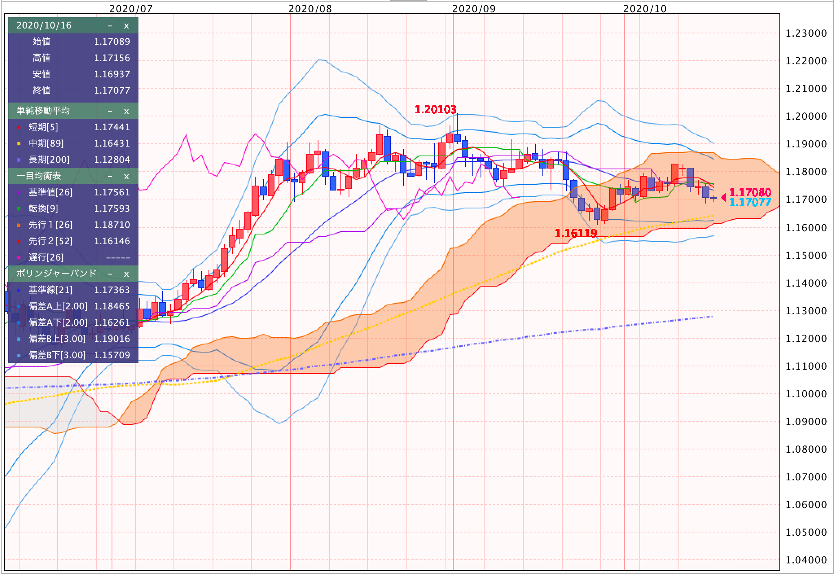Click the 偏差B下 value 1.15709
The height and width of the screenshot is (574, 834).
[112, 355]
